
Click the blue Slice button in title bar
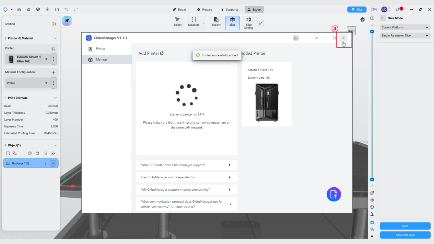[357, 10]
